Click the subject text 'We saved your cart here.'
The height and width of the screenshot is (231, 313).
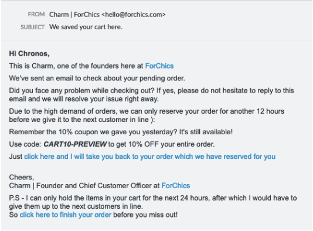coord(86,27)
